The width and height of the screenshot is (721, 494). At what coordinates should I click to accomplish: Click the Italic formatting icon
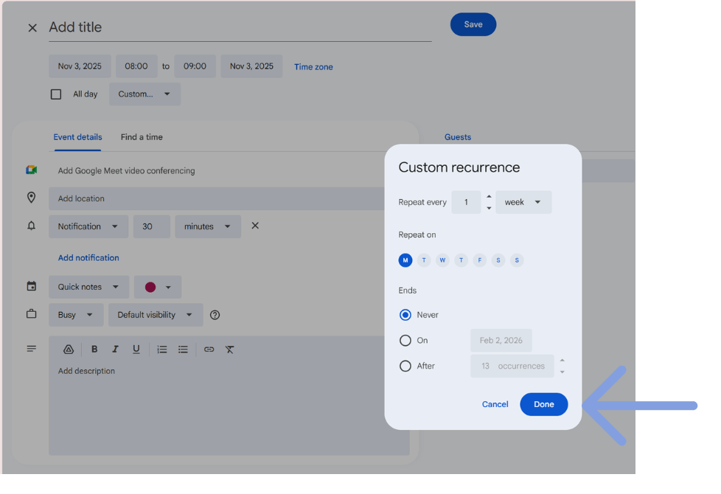115,349
